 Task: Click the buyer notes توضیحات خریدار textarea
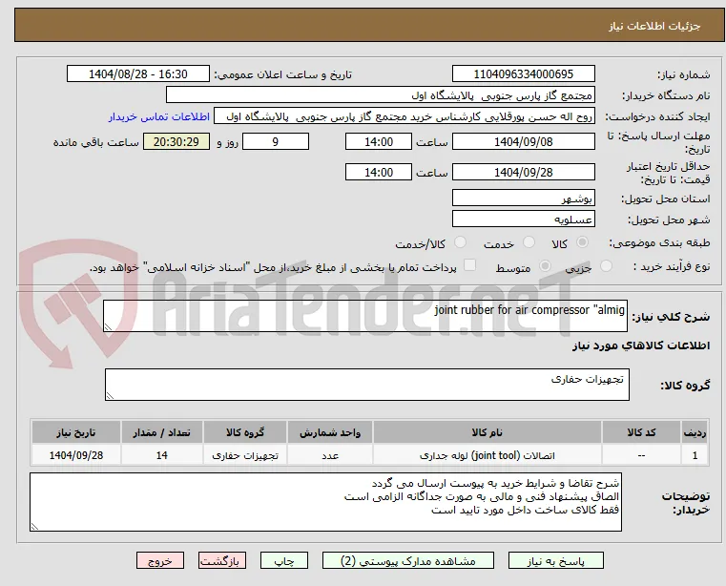click(325, 502)
